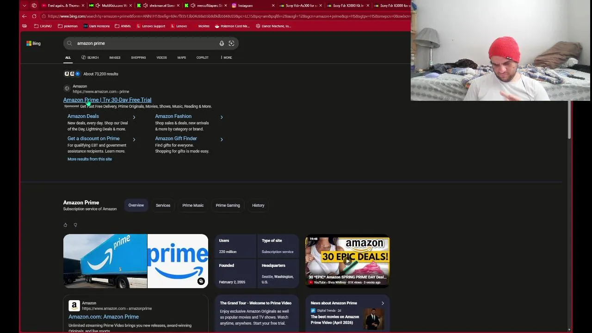
Task: Switch to the SHOPPING tab
Action: pyautogui.click(x=138, y=57)
